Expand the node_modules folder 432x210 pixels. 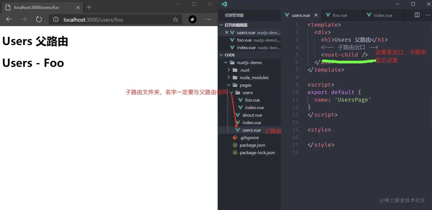[x=229, y=78]
